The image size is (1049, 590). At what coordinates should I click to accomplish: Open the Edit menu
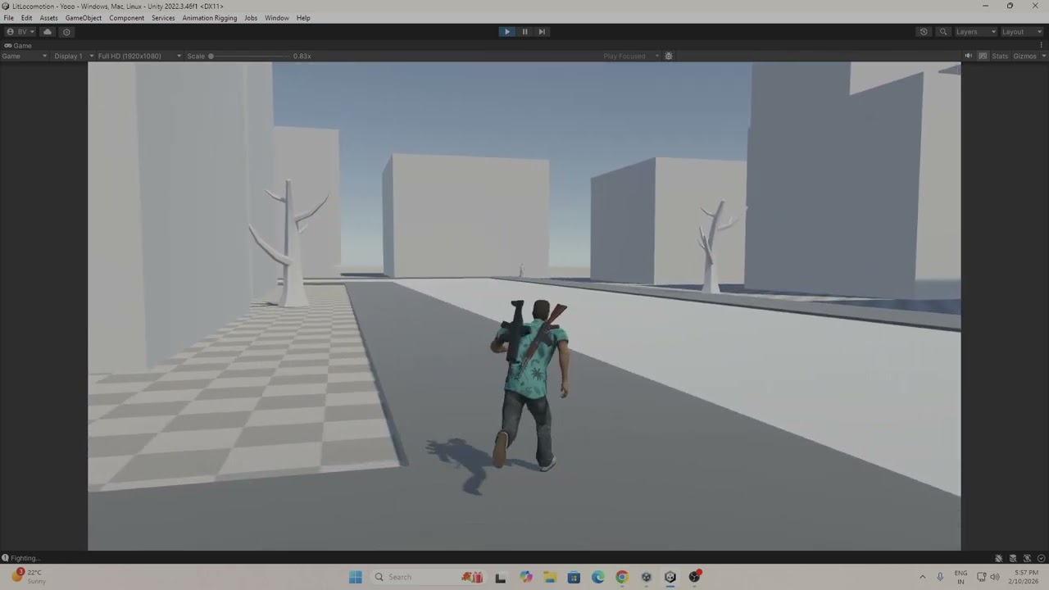point(27,18)
